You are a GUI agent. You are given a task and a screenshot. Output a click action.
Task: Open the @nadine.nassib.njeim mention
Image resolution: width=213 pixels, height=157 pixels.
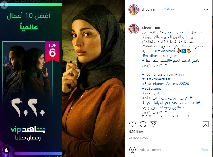[160, 56]
